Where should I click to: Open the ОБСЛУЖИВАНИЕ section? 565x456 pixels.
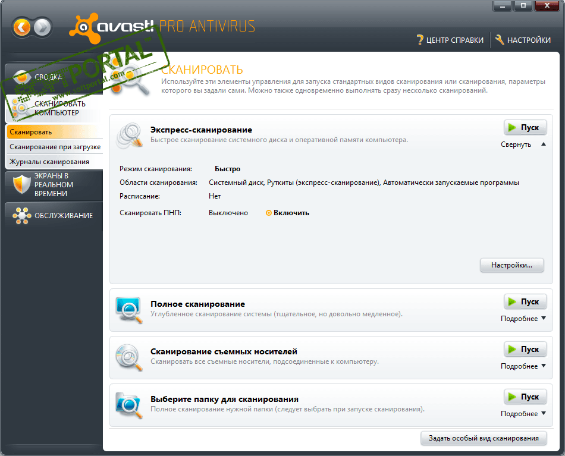pos(54,215)
